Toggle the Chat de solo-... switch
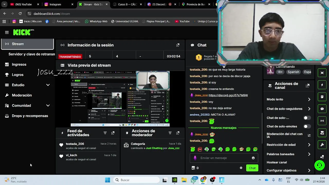Image resolution: width=329 pixels, height=185 pixels. (307, 118)
